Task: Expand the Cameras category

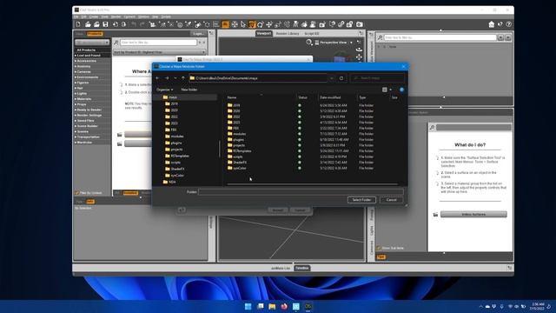Action: pos(76,71)
